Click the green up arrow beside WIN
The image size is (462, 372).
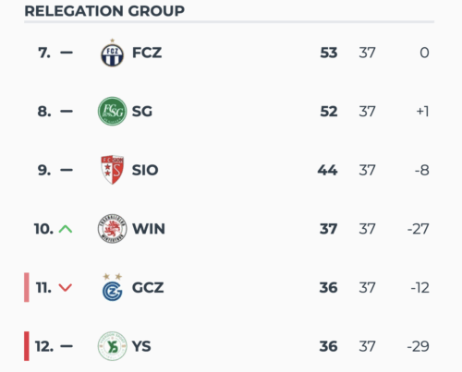click(x=66, y=229)
